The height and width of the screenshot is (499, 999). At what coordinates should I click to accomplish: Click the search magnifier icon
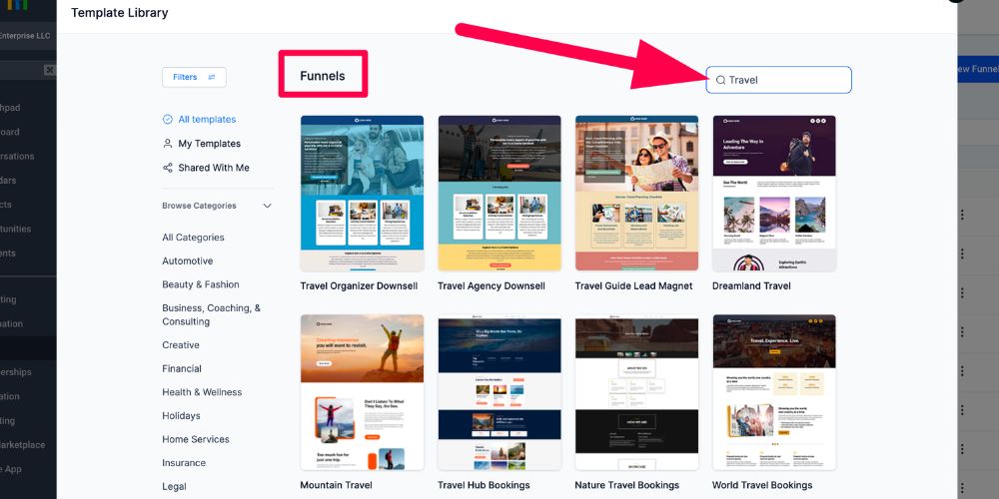pyautogui.click(x=720, y=80)
